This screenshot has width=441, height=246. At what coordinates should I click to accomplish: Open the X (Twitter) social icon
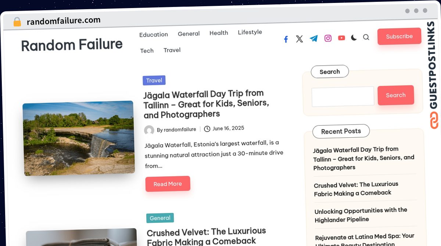(300, 39)
